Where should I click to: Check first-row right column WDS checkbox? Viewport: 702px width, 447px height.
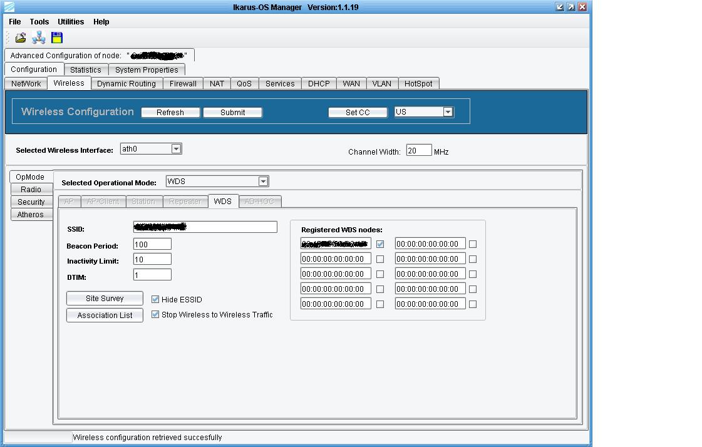coord(473,244)
